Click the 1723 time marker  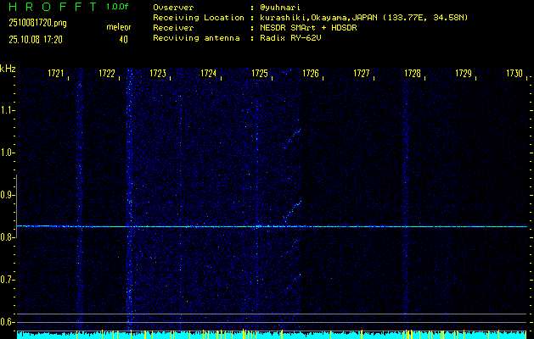(x=158, y=73)
